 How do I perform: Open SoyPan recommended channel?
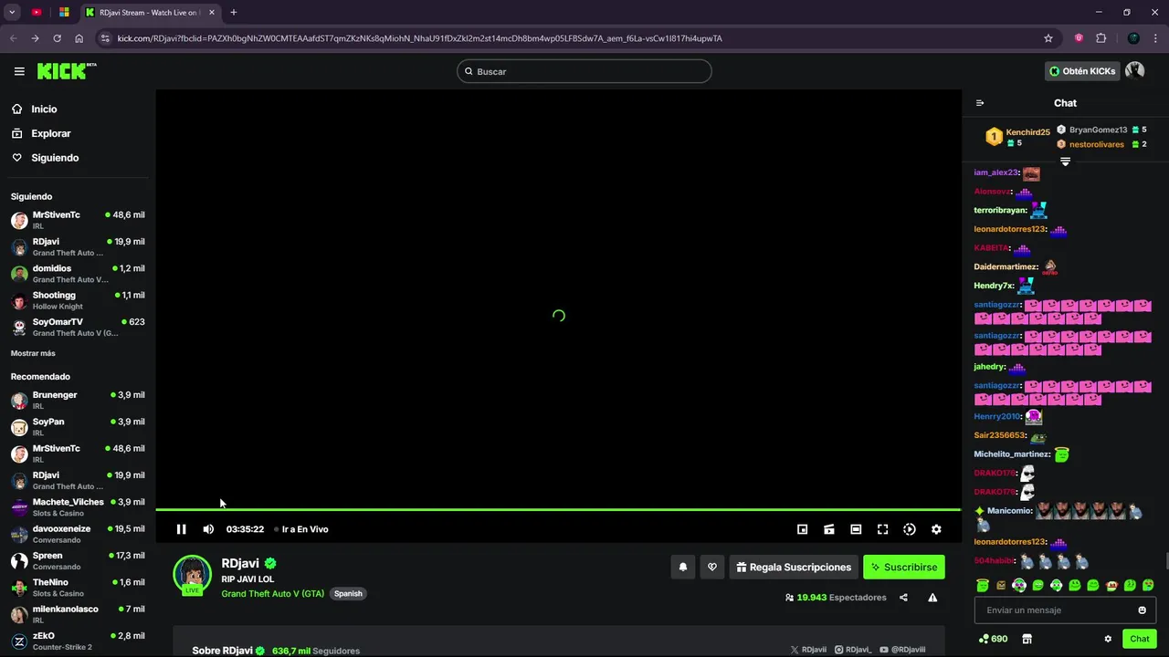(78, 427)
